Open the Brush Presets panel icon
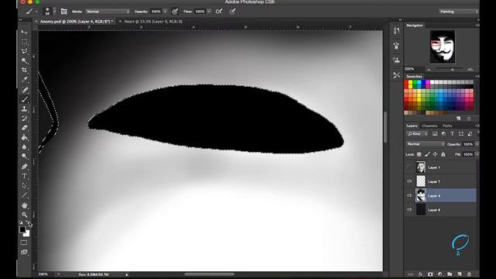Screen dimensions: 496x279 (x=396, y=46)
